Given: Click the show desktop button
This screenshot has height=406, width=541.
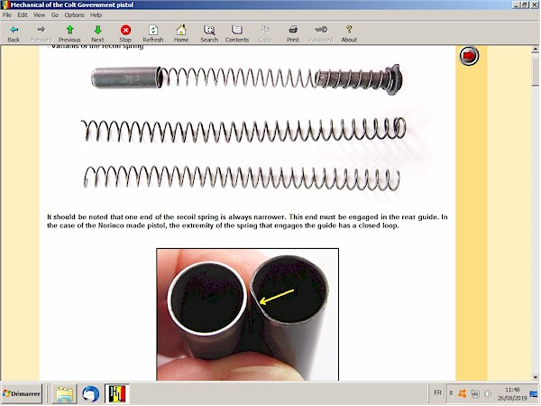Looking at the screenshot, I should point(534,393).
